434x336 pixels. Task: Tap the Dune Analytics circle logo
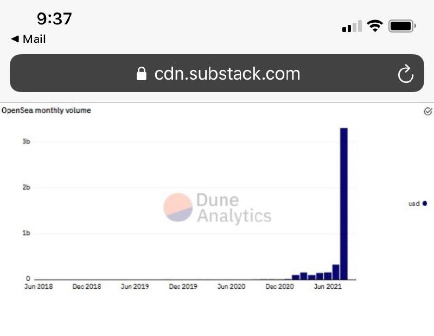click(178, 208)
